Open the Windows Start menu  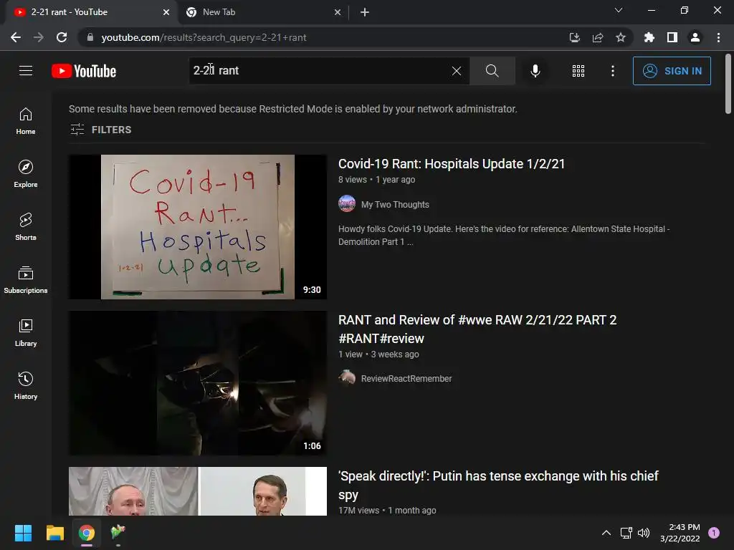pos(23,533)
